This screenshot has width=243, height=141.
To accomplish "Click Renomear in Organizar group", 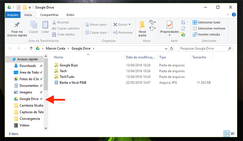I will tap(123, 32).
